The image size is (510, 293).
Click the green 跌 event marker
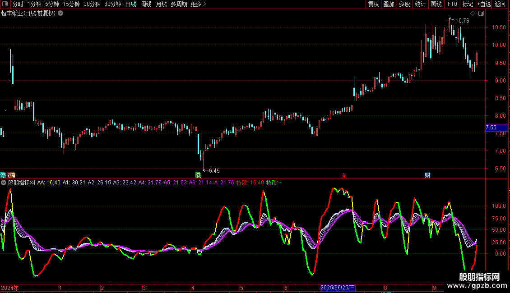click(198, 175)
